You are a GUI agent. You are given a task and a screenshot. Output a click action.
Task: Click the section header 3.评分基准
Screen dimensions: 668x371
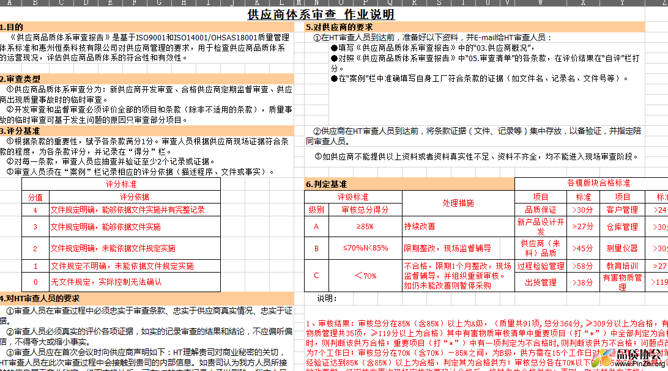[x=147, y=131]
